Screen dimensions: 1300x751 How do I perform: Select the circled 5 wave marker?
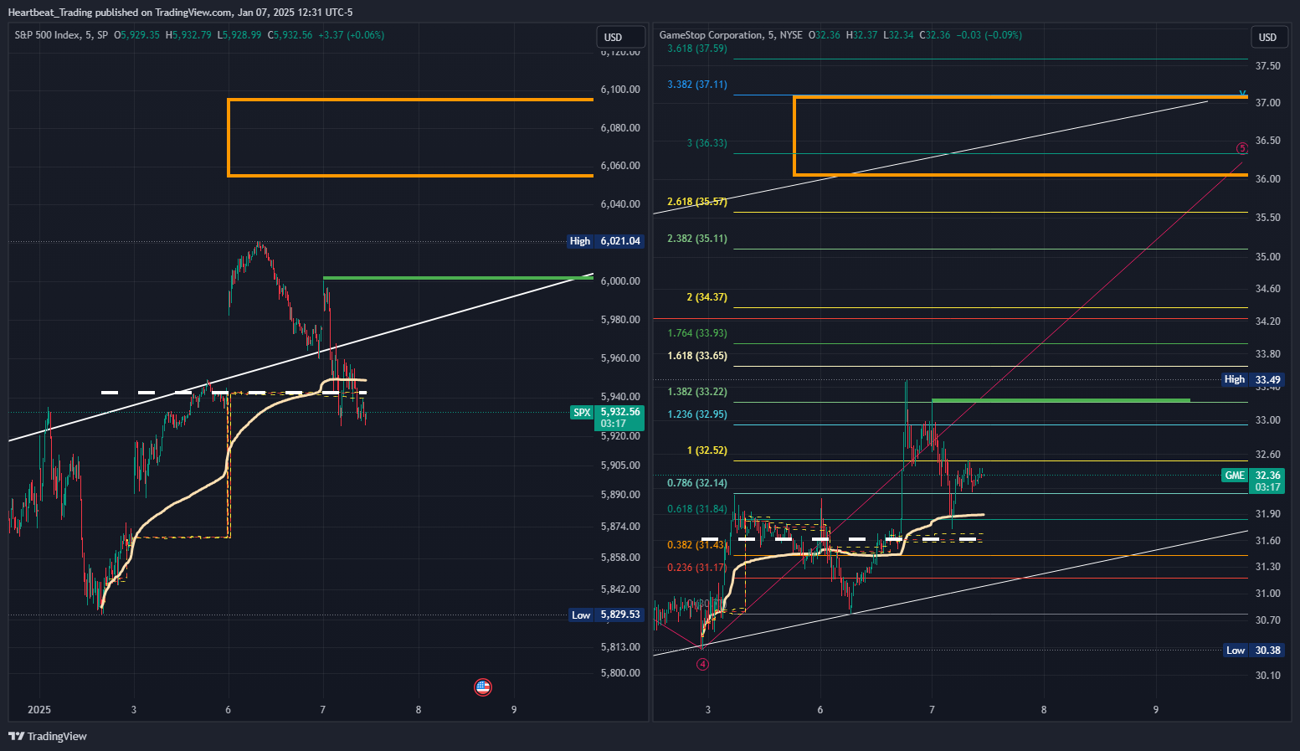1242,148
